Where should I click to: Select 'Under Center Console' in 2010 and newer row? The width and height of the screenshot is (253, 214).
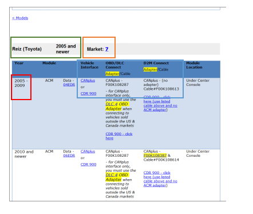pos(198,153)
